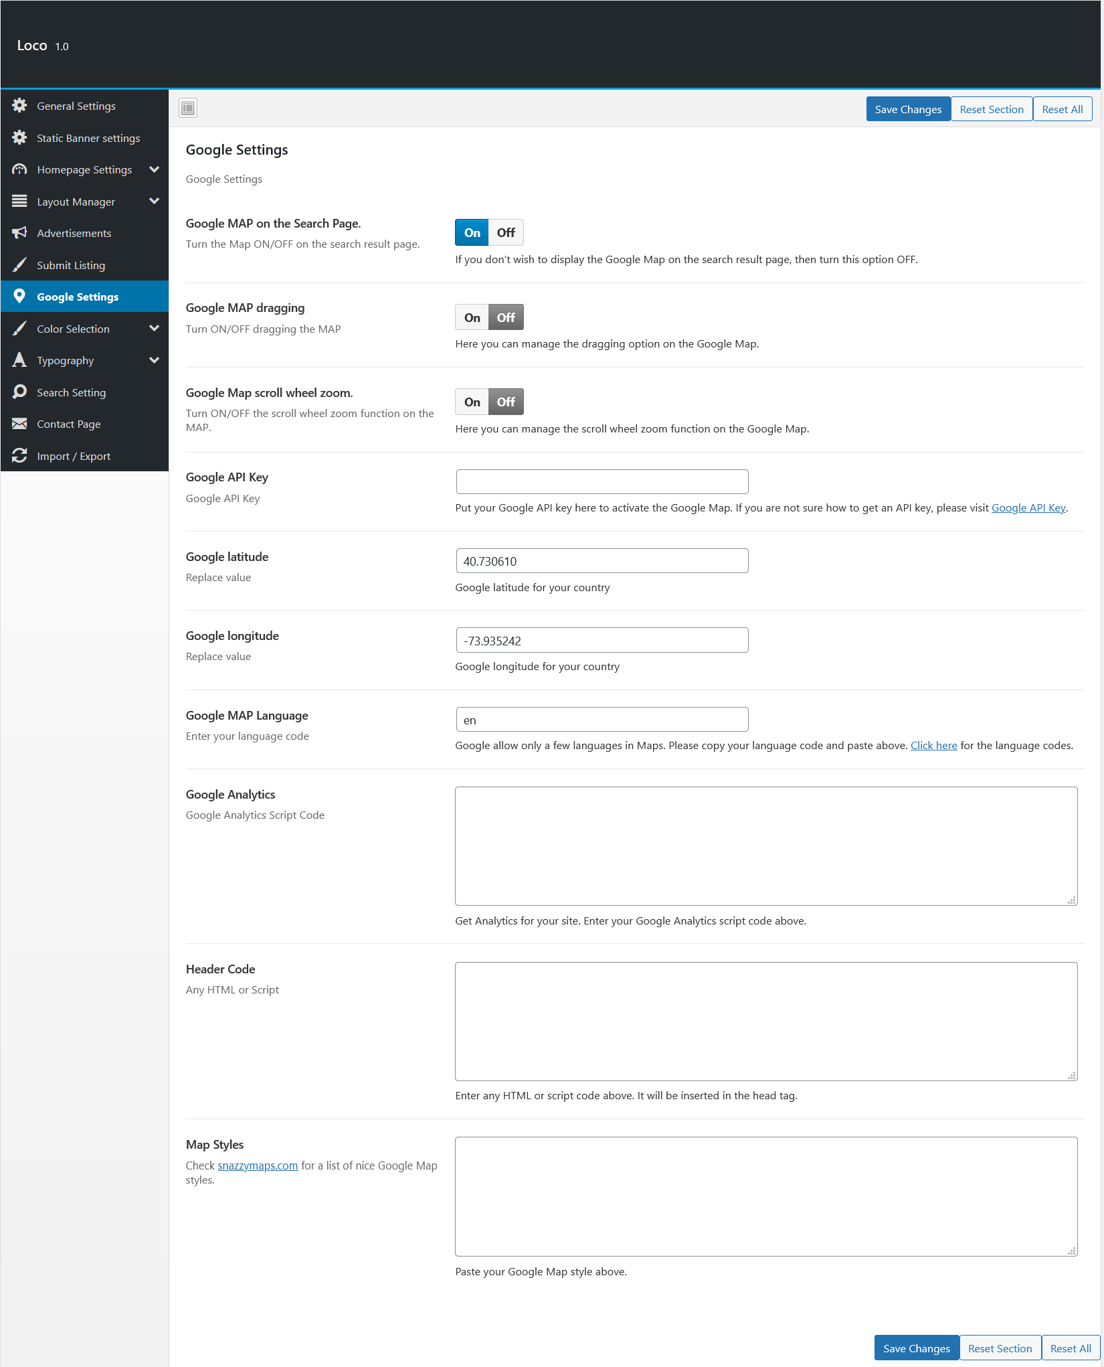Click the Google Settings map pin icon

pyautogui.click(x=19, y=297)
